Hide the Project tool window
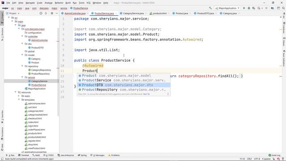This screenshot has height=161, width=286. (x=57, y=13)
